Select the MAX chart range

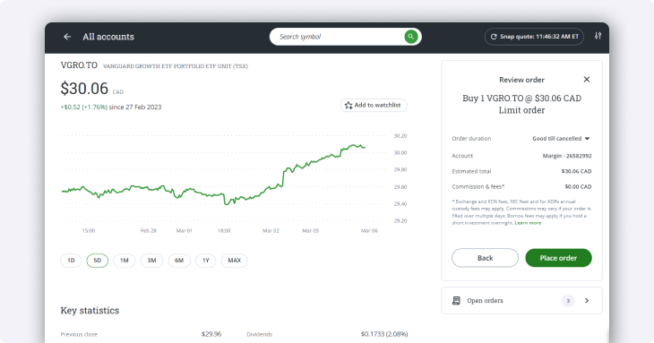(234, 261)
